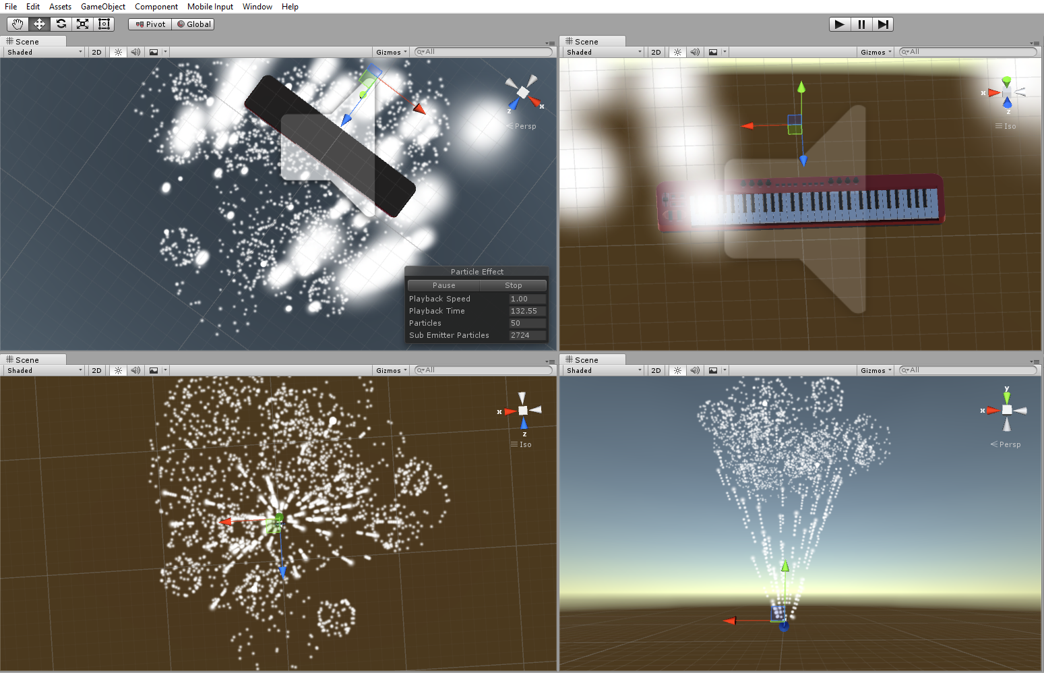Select the bottom-right Scene tab
This screenshot has width=1044, height=673.
tap(592, 359)
